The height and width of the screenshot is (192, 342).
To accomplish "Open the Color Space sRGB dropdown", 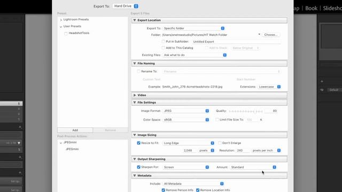I will [x=186, y=119].
